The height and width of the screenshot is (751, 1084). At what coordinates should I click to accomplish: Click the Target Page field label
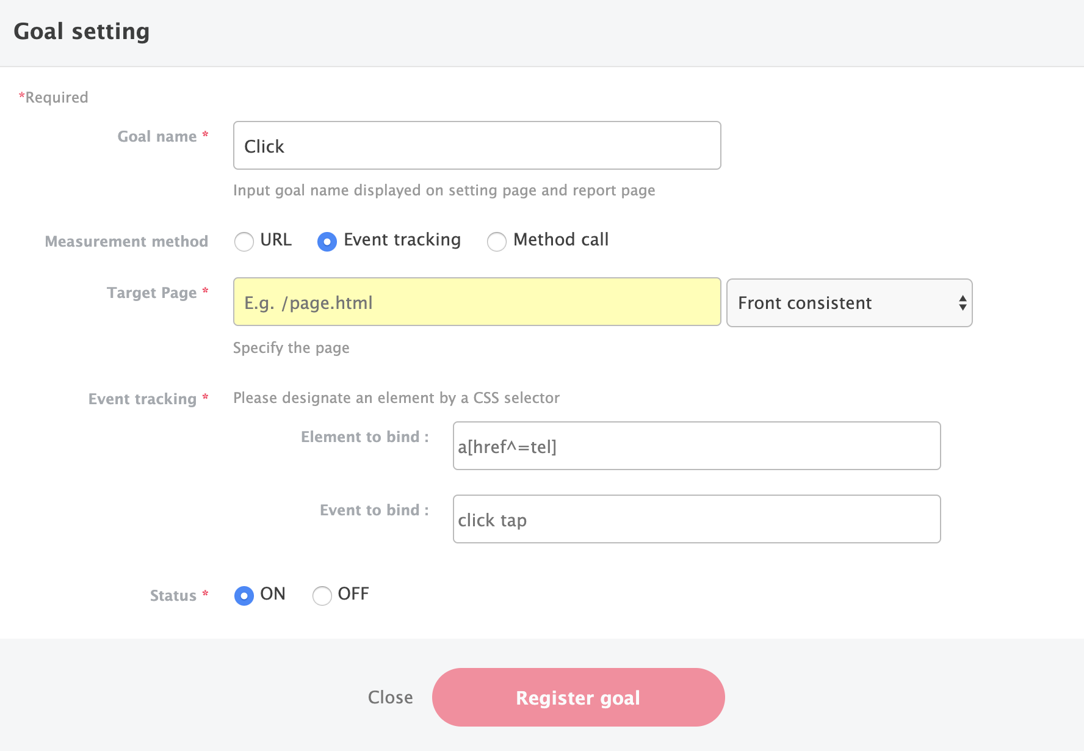[x=152, y=293]
